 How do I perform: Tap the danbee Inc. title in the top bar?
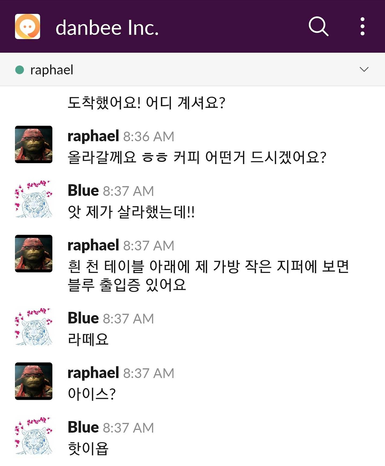pyautogui.click(x=107, y=27)
